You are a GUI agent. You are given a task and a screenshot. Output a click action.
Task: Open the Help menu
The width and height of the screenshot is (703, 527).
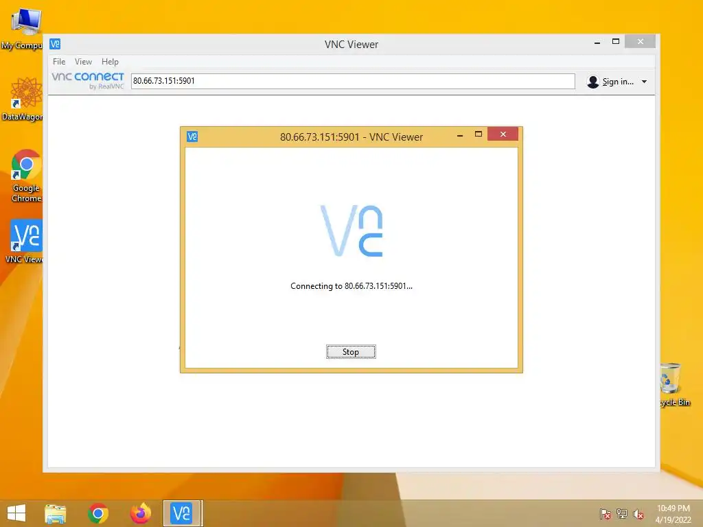(110, 61)
